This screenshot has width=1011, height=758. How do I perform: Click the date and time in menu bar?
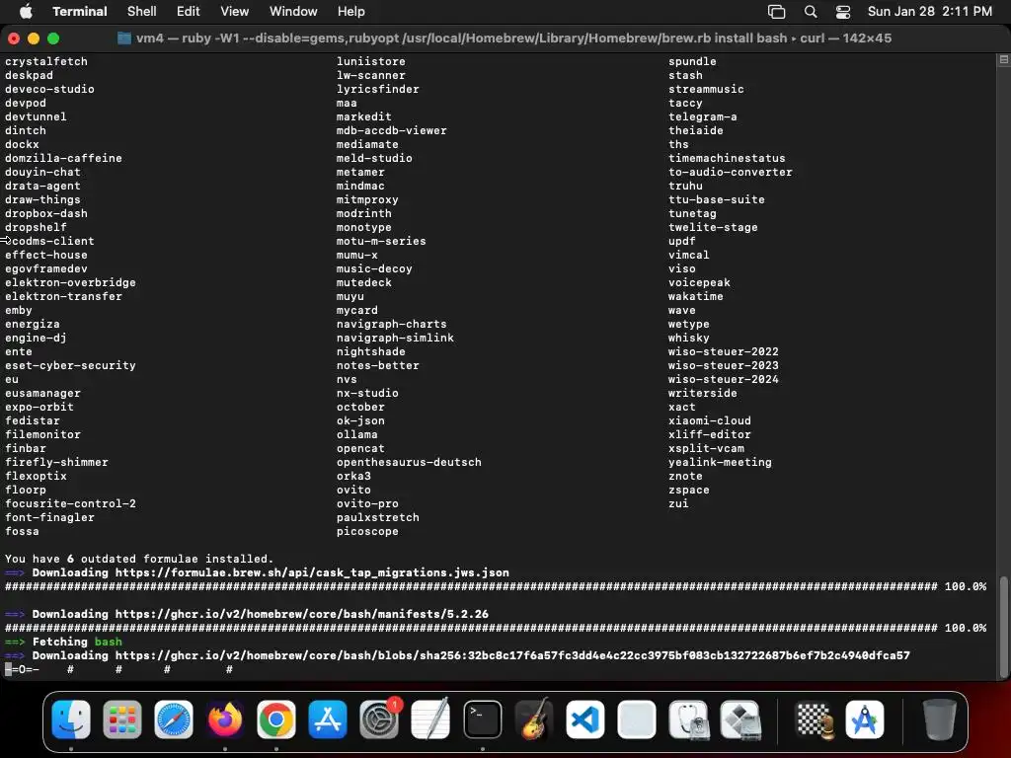[929, 11]
